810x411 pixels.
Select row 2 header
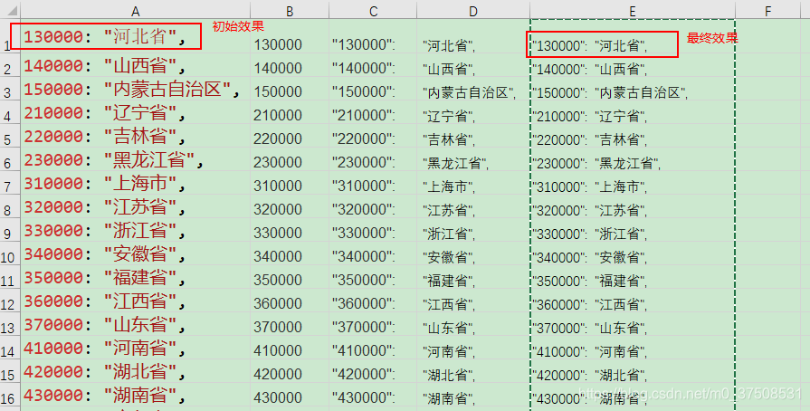click(x=10, y=66)
